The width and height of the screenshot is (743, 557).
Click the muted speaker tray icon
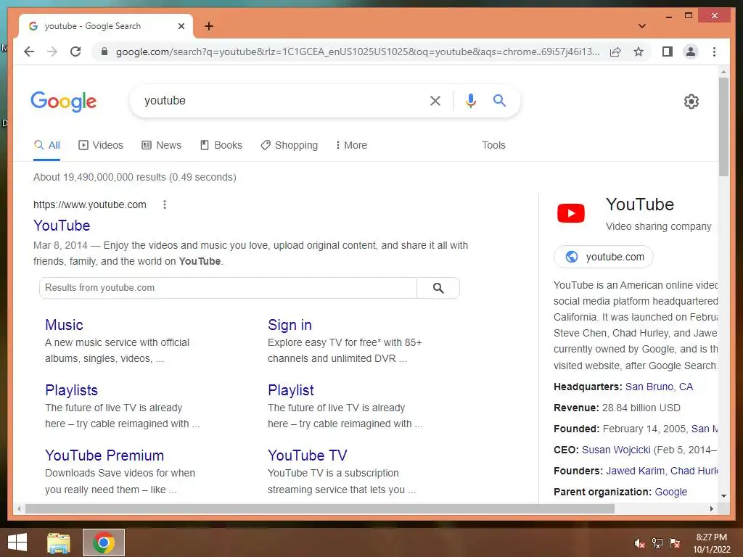(639, 543)
